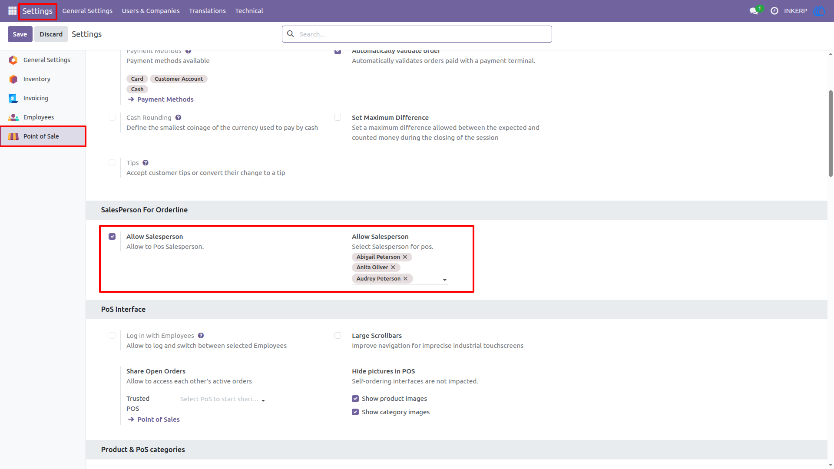
Task: Enable the Cash Rounding checkbox
Action: pos(112,118)
